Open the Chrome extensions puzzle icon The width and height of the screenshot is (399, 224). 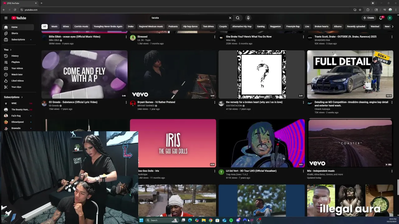point(368,10)
